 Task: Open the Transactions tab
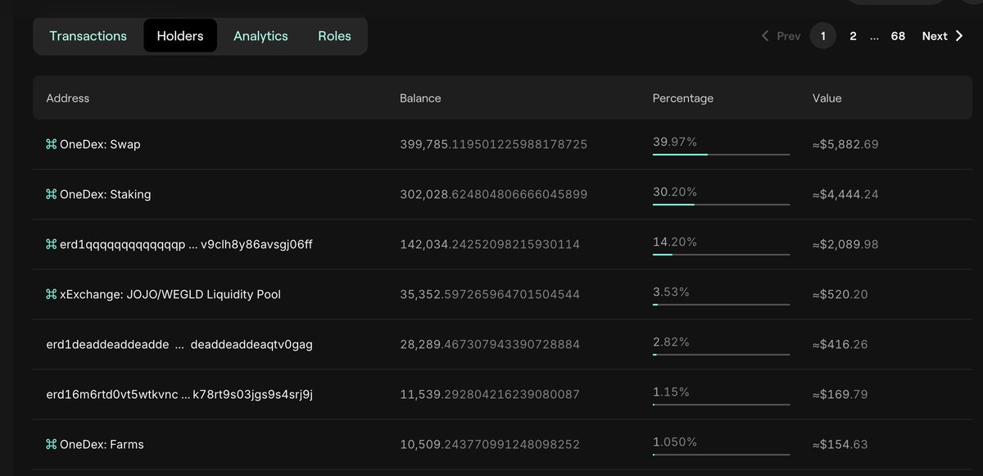tap(88, 36)
